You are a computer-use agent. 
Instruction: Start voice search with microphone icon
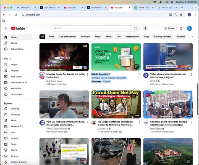coord(145,28)
